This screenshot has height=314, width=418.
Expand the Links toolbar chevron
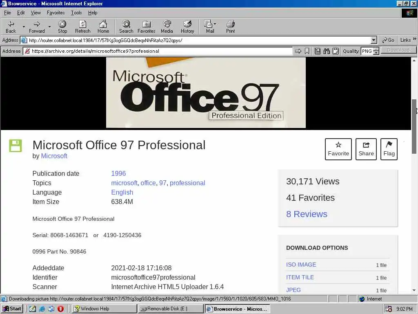point(415,39)
